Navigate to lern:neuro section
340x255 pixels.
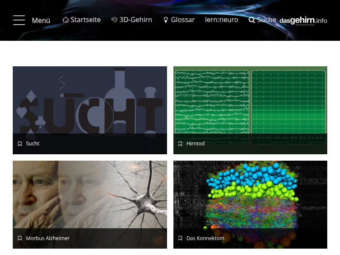[221, 20]
